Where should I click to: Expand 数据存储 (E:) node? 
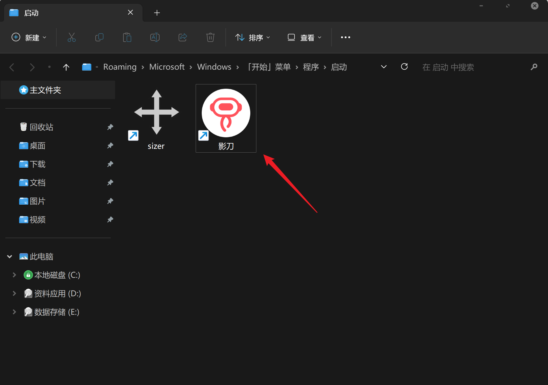tap(14, 312)
